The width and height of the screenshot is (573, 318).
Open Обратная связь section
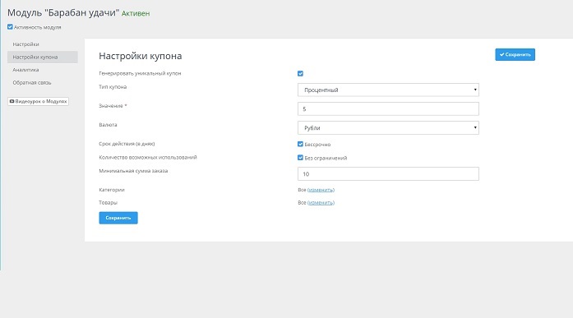point(32,82)
